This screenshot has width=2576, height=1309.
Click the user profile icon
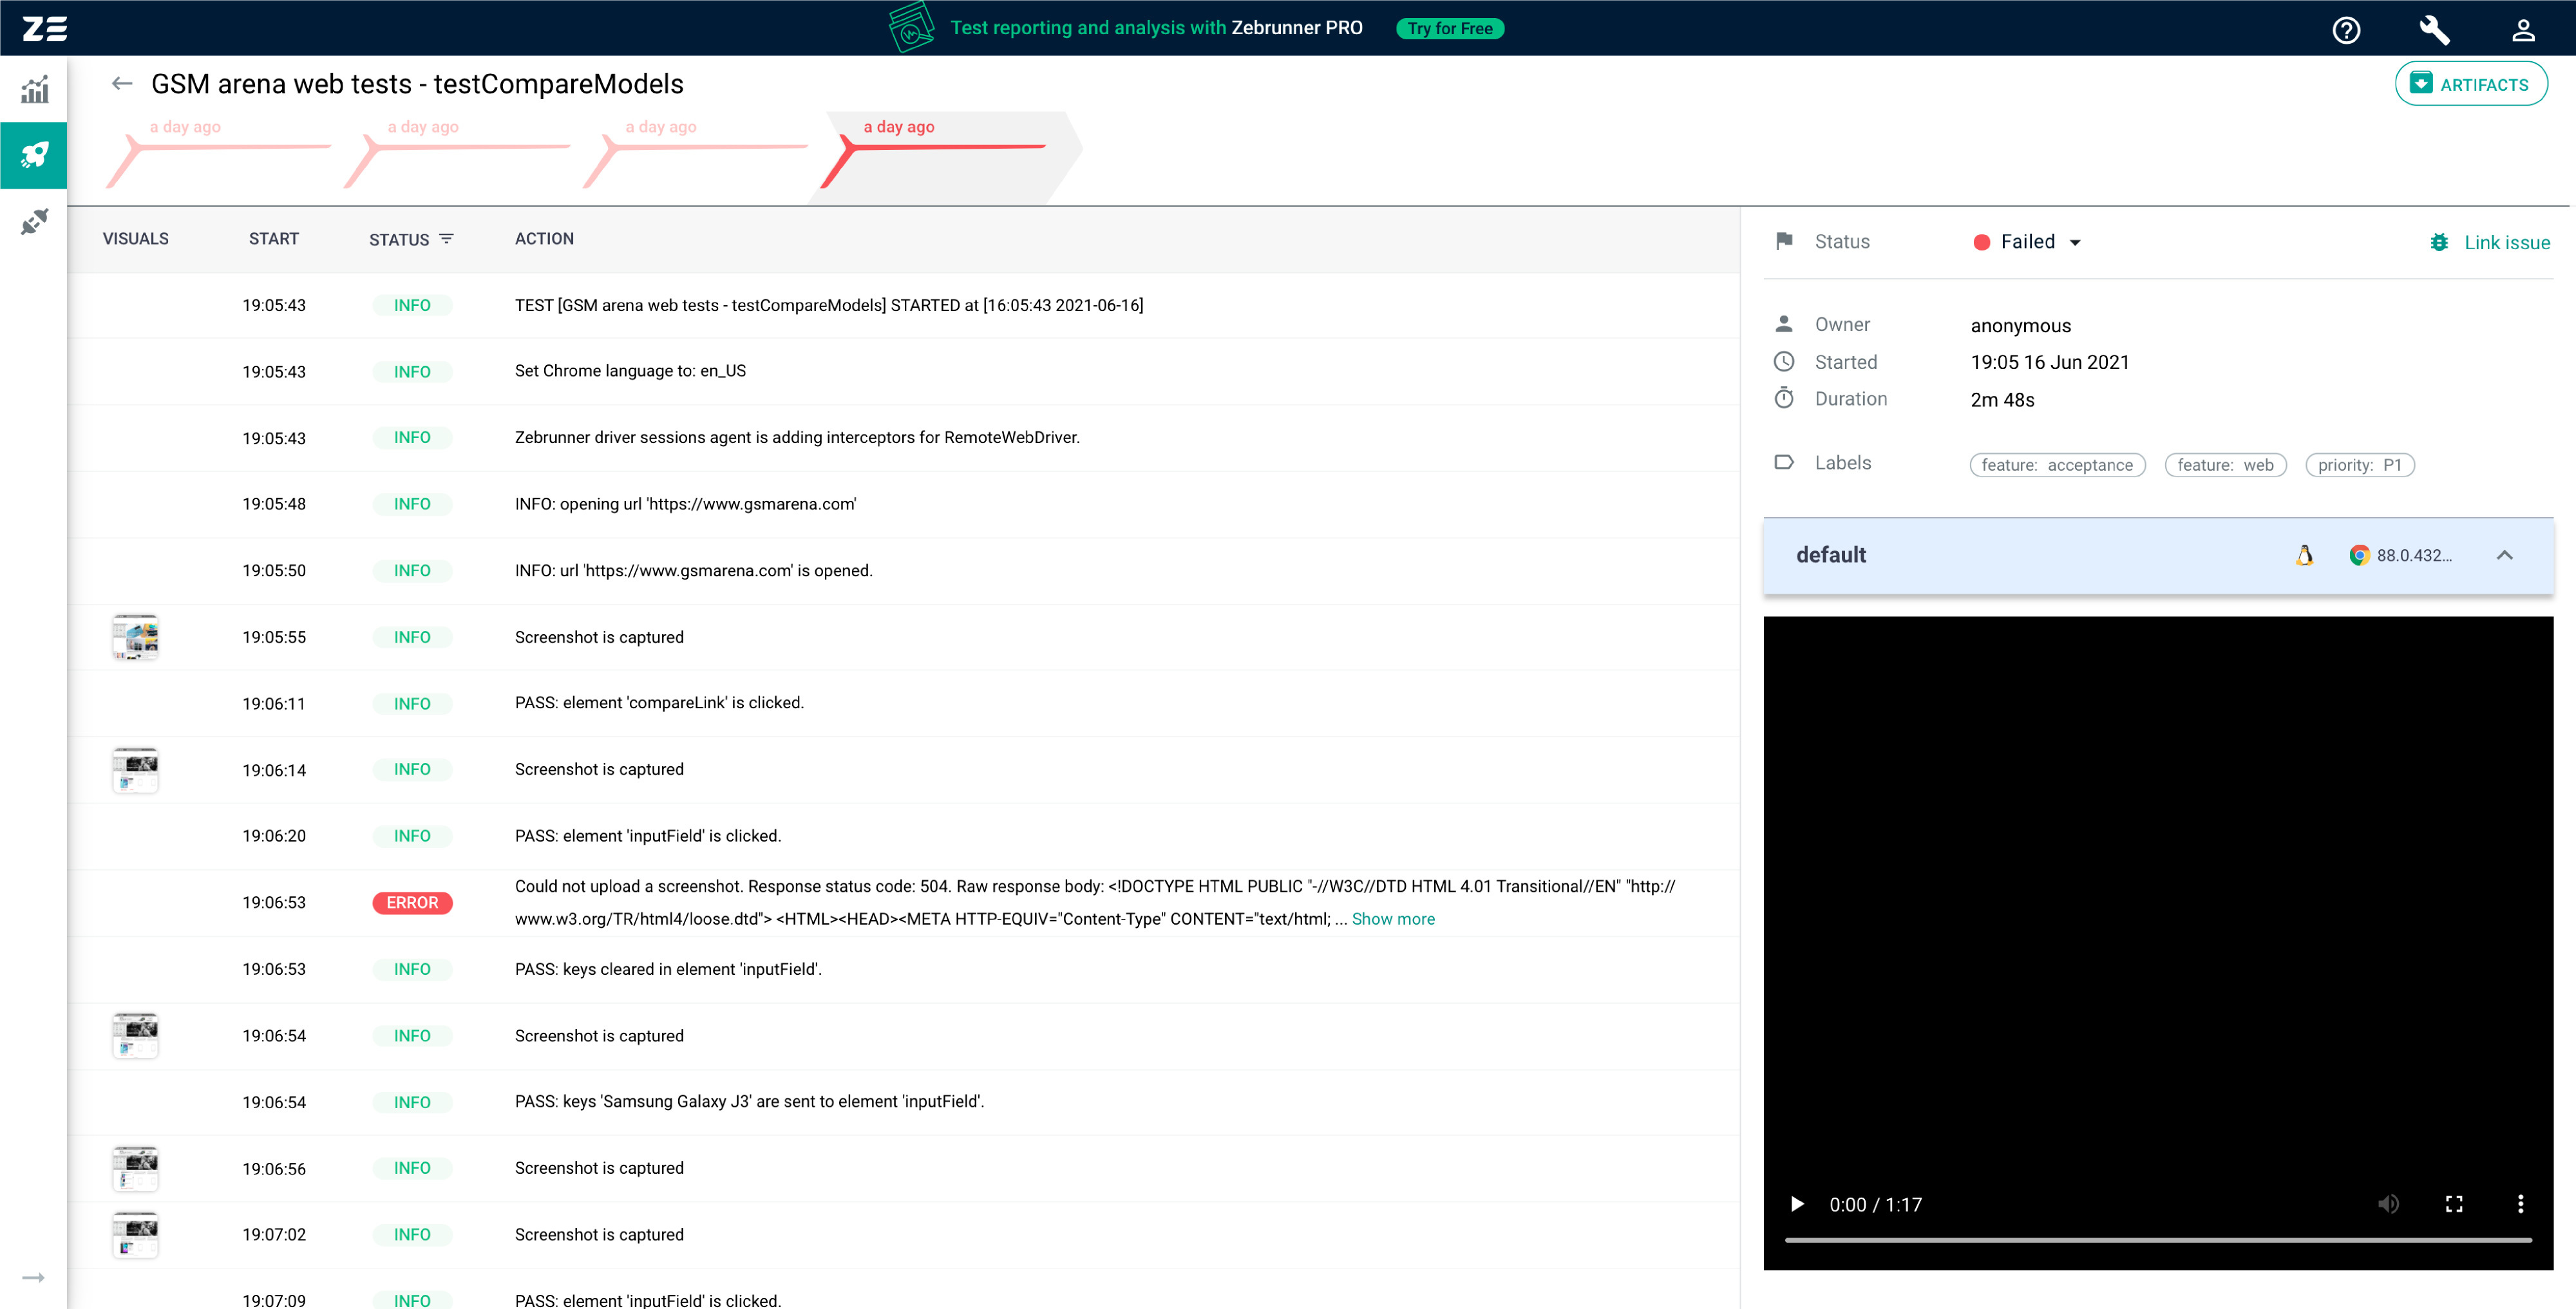pyautogui.click(x=2531, y=28)
